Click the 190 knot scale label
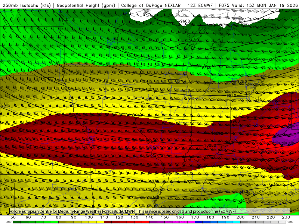 pos(225,217)
